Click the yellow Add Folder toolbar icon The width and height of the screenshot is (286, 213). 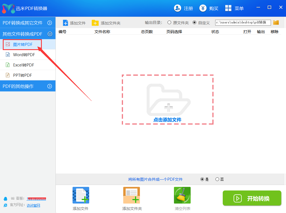coord(95,23)
